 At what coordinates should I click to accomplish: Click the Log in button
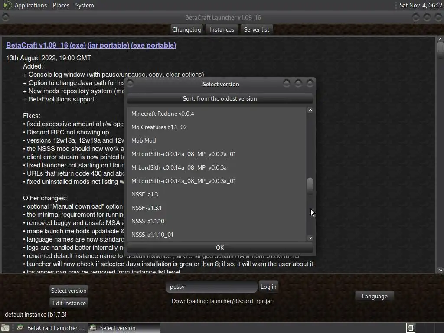268,287
